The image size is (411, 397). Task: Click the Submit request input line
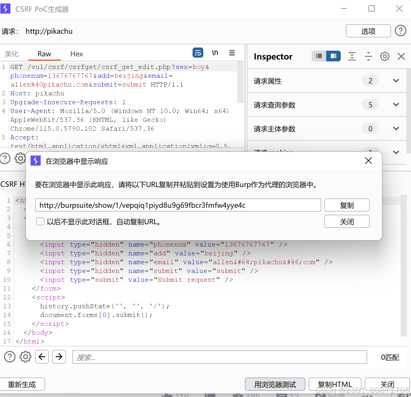[136, 280]
